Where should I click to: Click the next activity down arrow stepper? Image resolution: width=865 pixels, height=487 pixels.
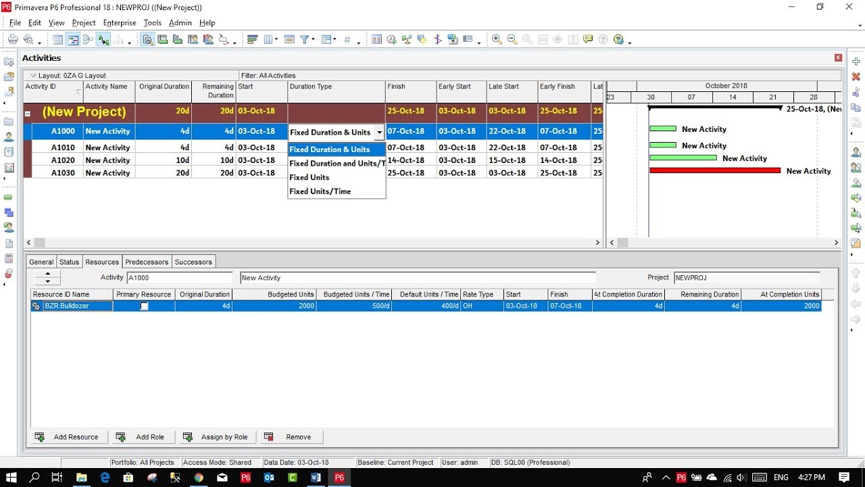click(x=47, y=281)
